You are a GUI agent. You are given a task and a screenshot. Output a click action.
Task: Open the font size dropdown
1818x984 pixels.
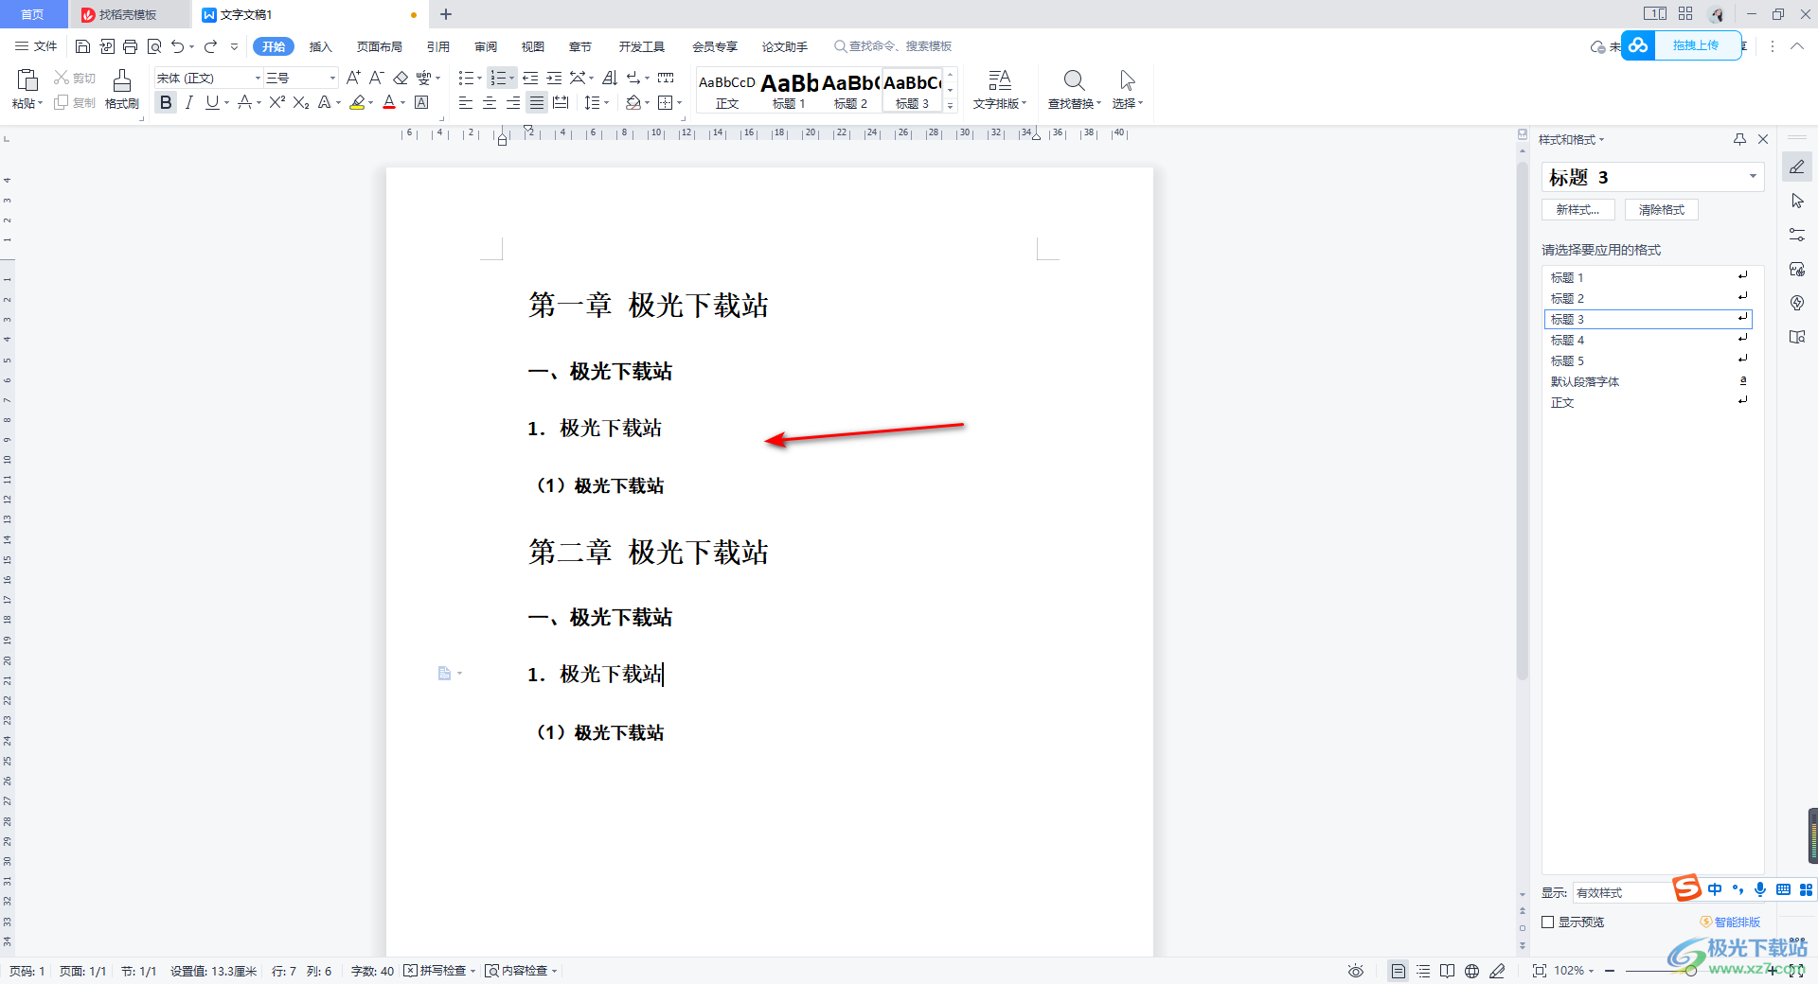pyautogui.click(x=332, y=78)
